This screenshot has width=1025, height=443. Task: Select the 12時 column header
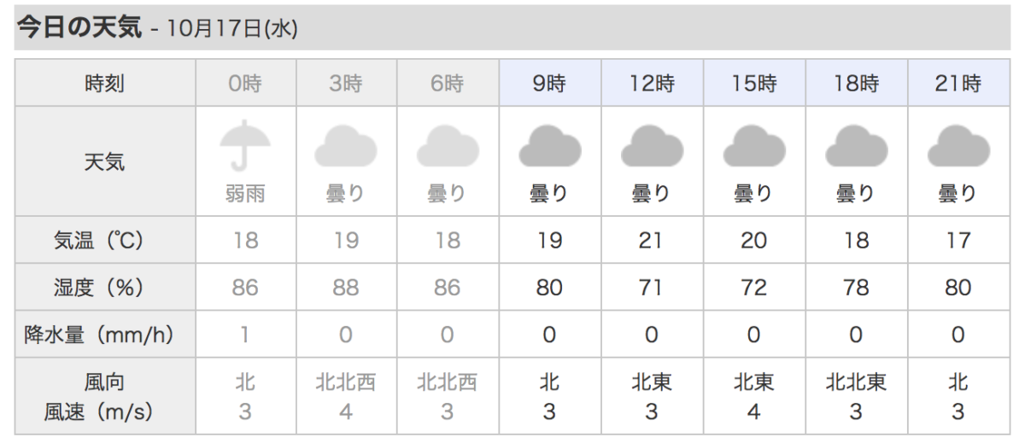[x=652, y=83]
